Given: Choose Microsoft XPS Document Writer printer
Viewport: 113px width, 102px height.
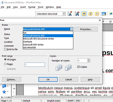Looking at the screenshot, I should 48,39.
